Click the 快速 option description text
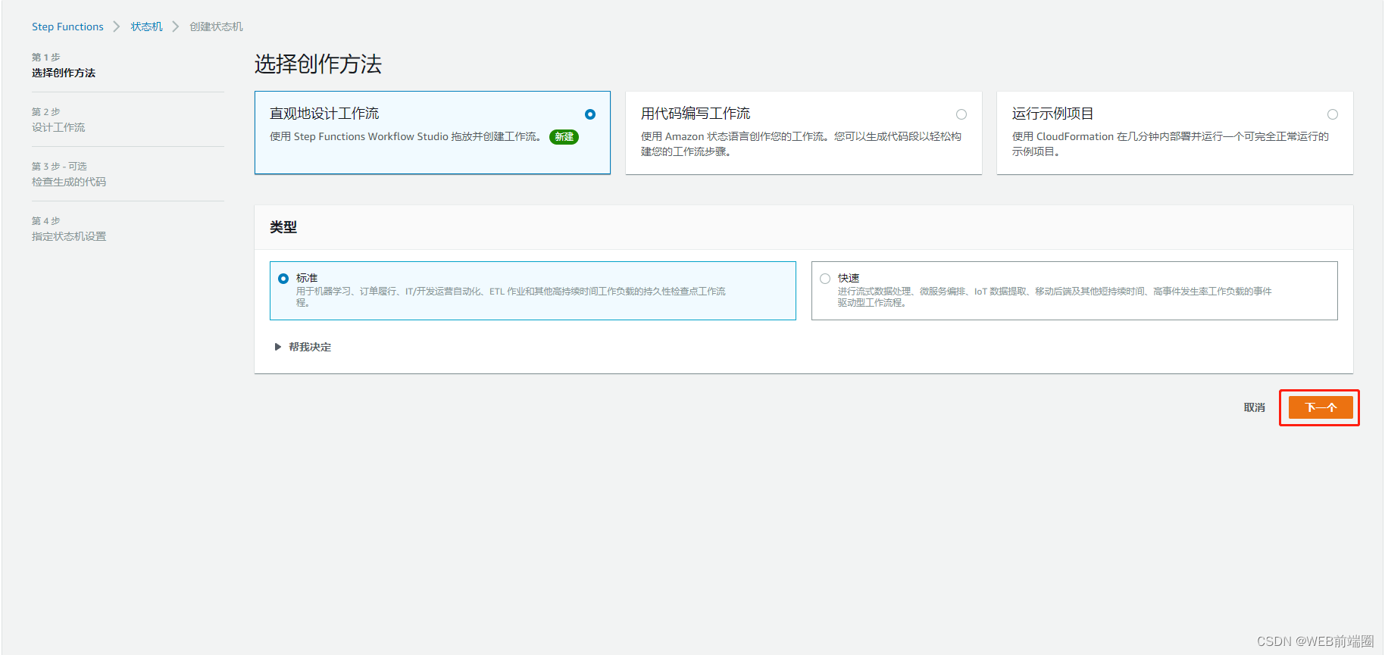Screen dimensions: 1385x655 coord(1055,297)
